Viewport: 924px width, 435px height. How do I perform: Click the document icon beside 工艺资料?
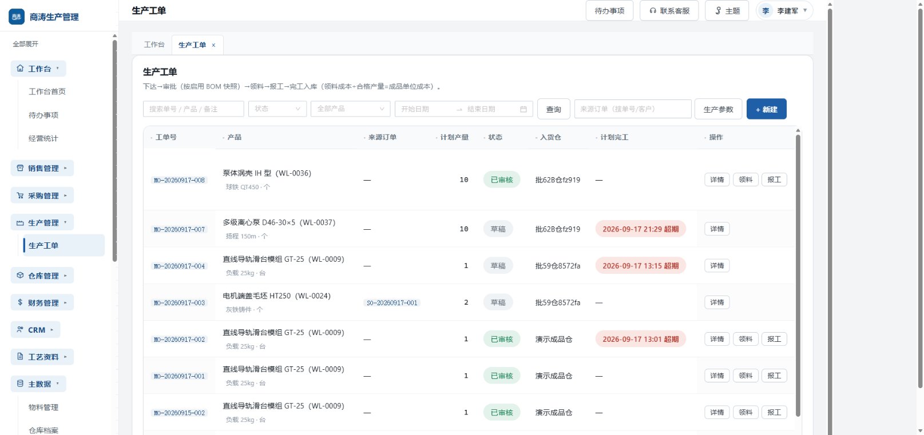[x=21, y=357]
